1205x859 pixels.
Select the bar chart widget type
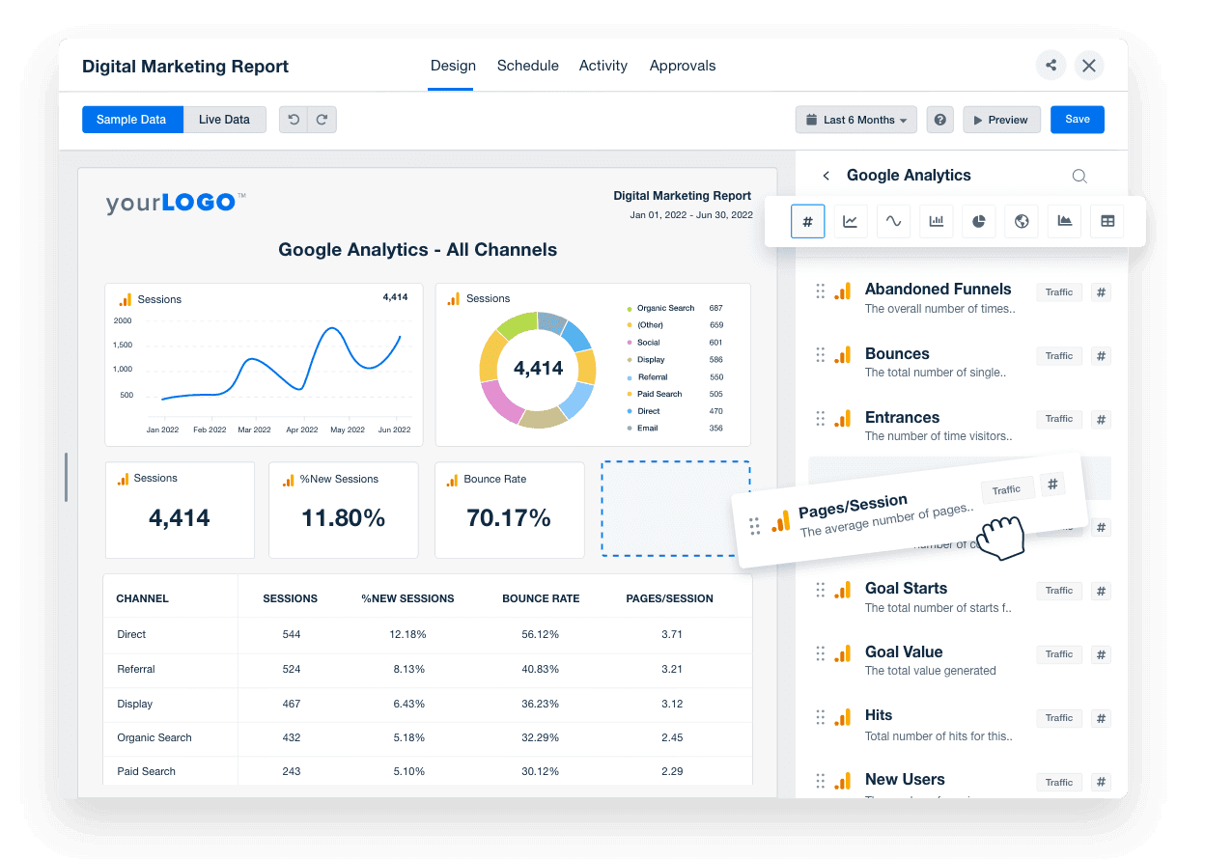pos(936,221)
